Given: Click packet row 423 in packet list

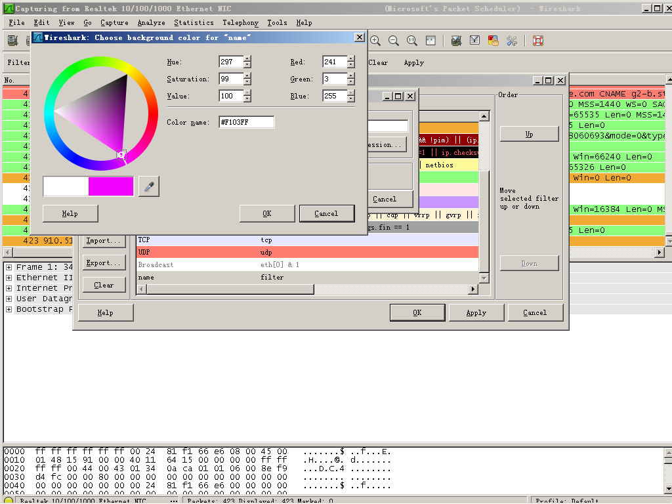Looking at the screenshot, I should 37,240.
